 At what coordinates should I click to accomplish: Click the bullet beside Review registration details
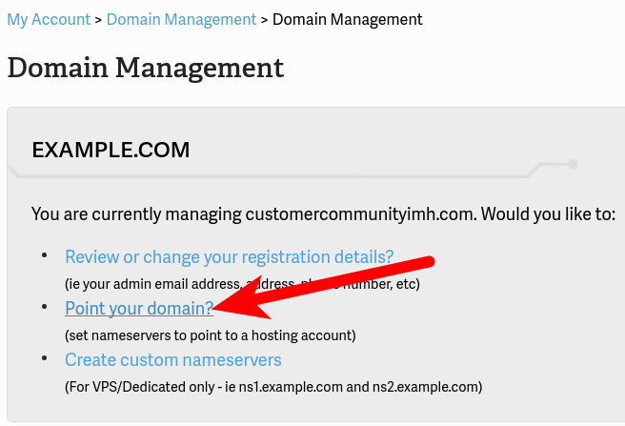point(44,256)
